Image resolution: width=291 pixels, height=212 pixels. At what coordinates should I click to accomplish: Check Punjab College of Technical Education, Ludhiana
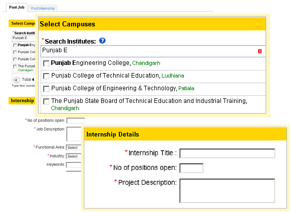(x=46, y=76)
